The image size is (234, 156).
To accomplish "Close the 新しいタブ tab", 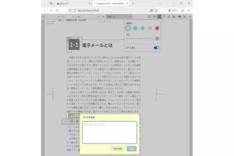I will pos(90,4).
